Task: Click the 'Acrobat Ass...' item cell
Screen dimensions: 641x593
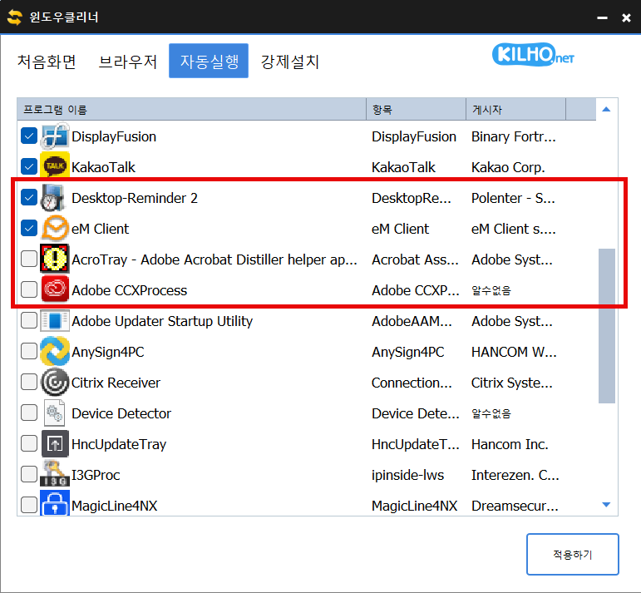Action: coord(415,259)
